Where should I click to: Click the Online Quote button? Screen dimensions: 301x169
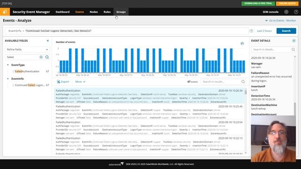287,3
